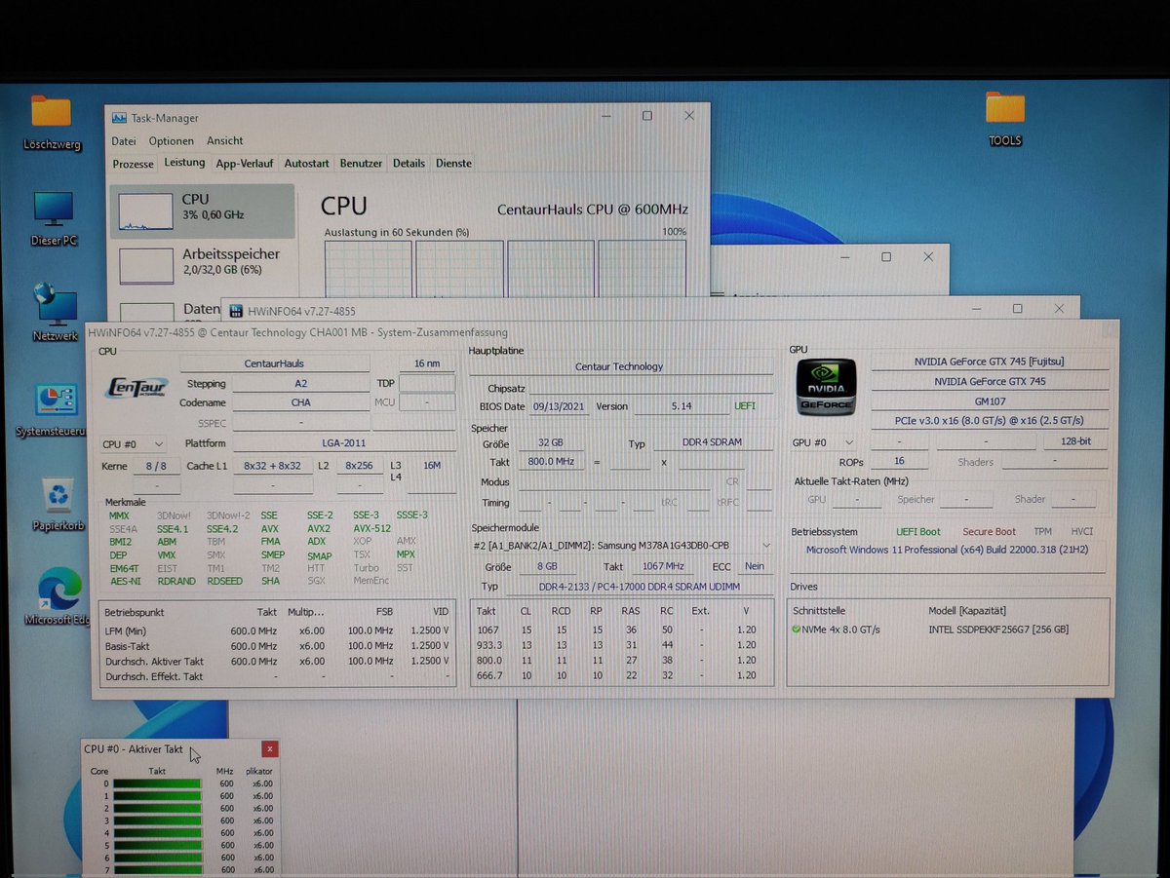Switch to the App-Verlauf tab
Screen dimensions: 1170x878
pyautogui.click(x=245, y=164)
